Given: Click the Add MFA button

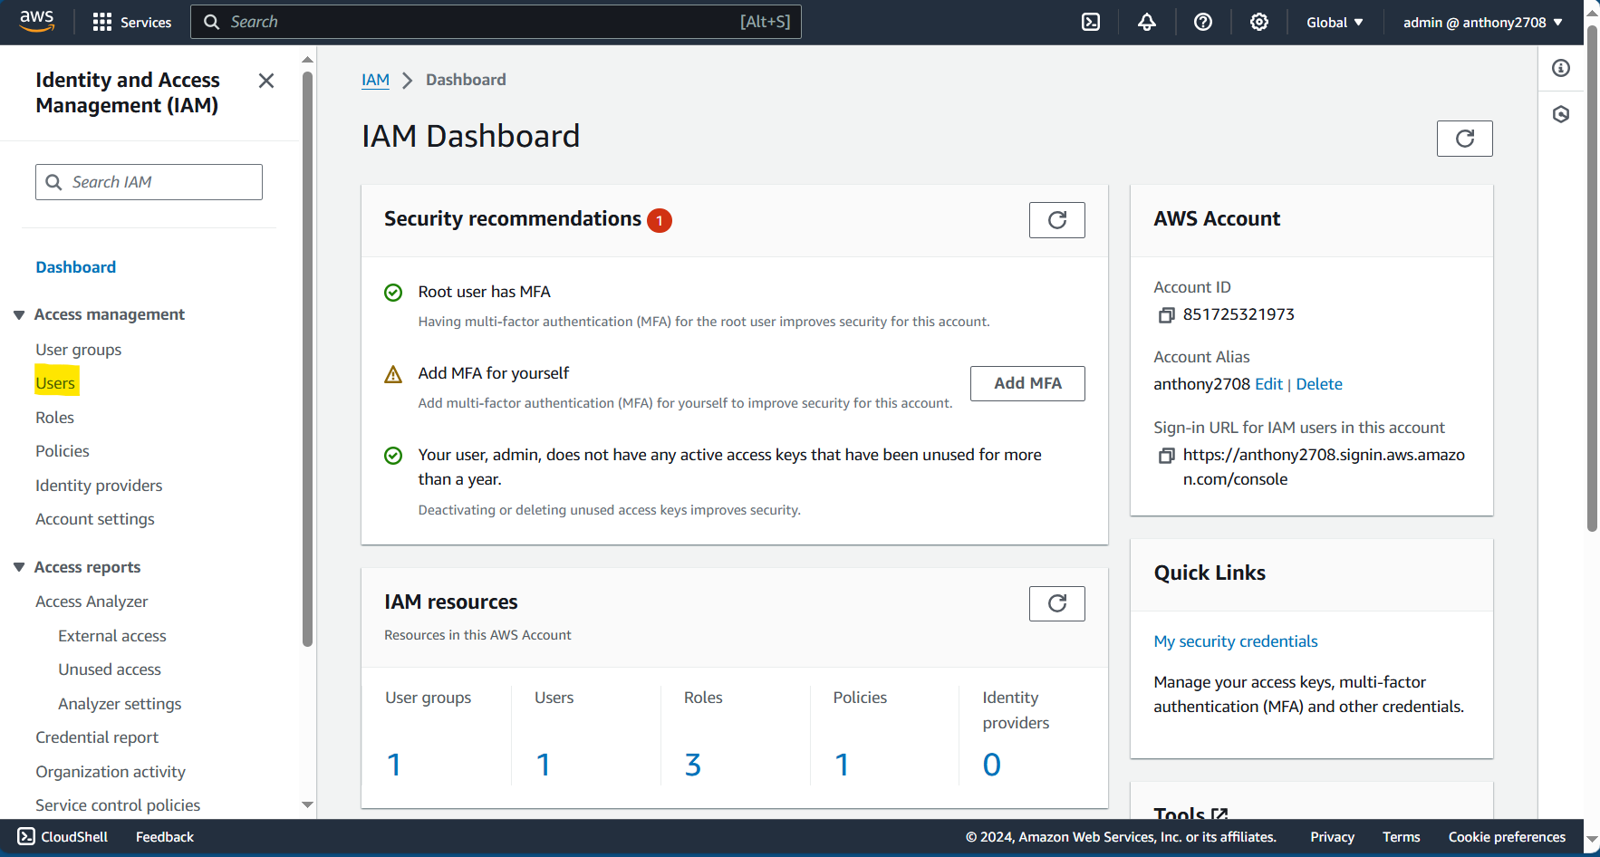Looking at the screenshot, I should [1027, 383].
